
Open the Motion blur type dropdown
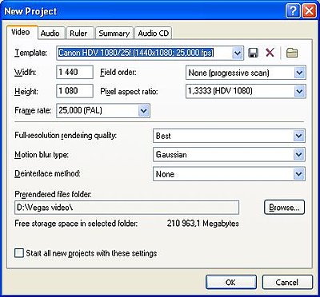pyautogui.click(x=298, y=155)
